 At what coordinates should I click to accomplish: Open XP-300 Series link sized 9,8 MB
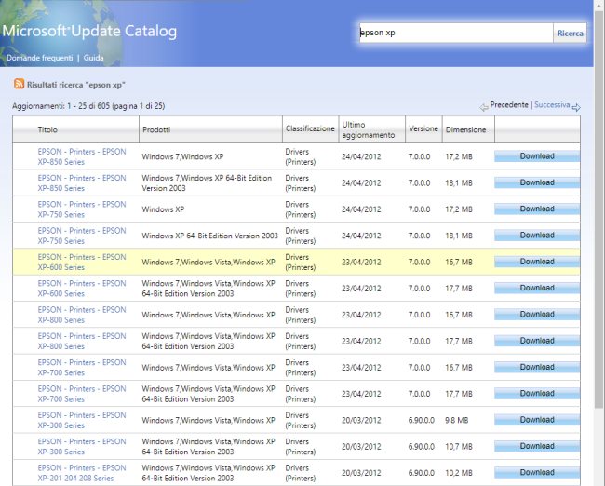click(82, 420)
